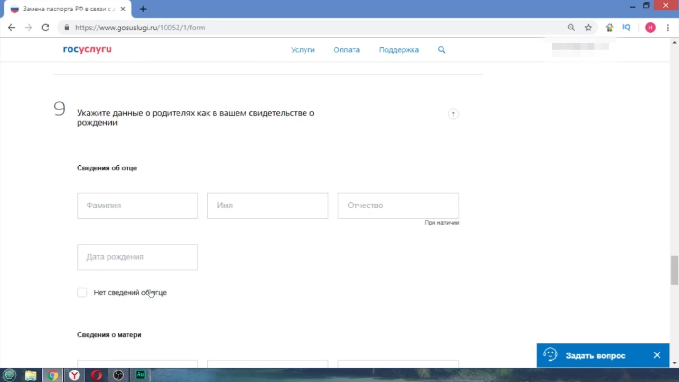Close the "Задать вопрос" chat widget
This screenshot has width=679, height=382.
pyautogui.click(x=657, y=355)
